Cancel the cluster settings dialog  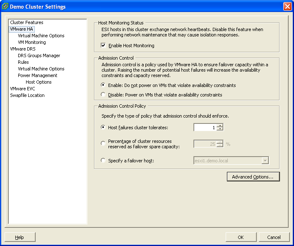(x=274, y=237)
